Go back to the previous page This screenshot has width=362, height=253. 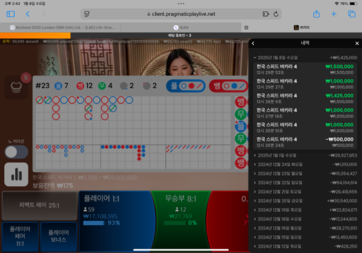(28, 14)
